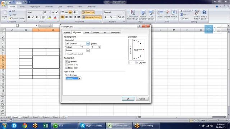Click Cancel in the Format Cells dialog
This screenshot has height=129, width=230.
pyautogui.click(x=142, y=99)
